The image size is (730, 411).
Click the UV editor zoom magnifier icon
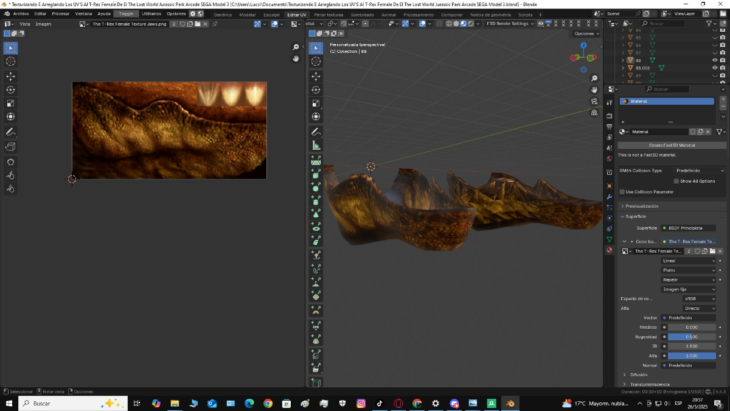(x=296, y=47)
